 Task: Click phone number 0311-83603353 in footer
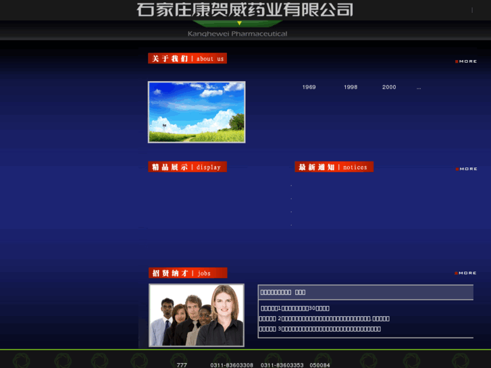point(282,365)
